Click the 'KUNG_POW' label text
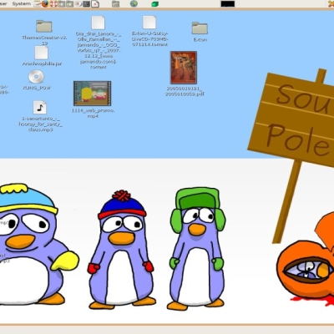The width and height of the screenshot is (334, 334). 37,88
